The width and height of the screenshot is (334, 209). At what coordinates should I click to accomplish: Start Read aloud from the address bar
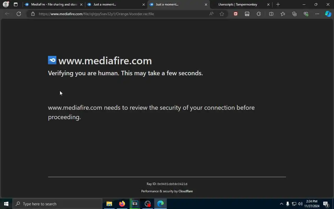point(211,14)
